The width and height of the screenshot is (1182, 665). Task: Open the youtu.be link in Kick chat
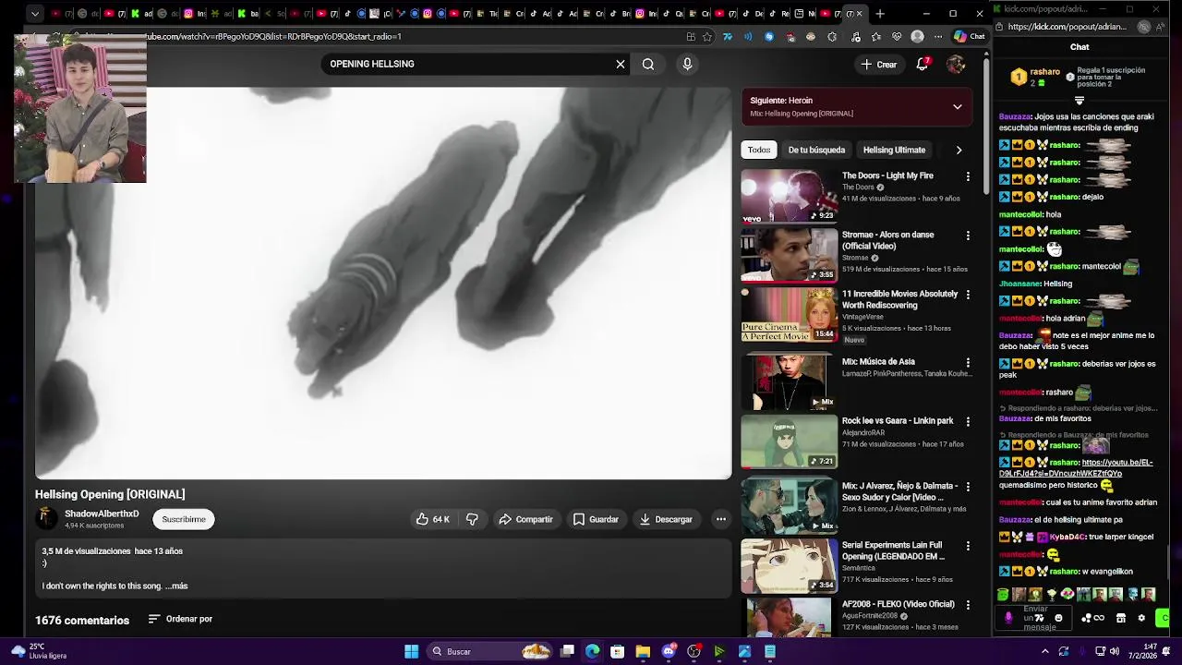[x=1076, y=467]
